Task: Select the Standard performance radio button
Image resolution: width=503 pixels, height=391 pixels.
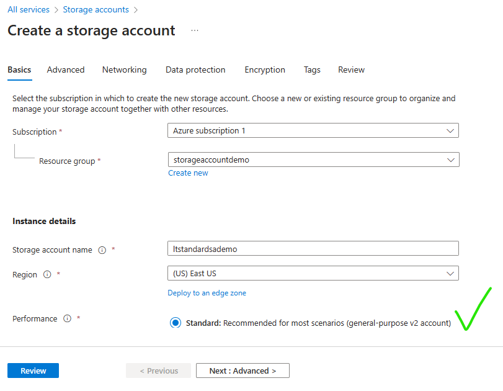Action: click(176, 323)
